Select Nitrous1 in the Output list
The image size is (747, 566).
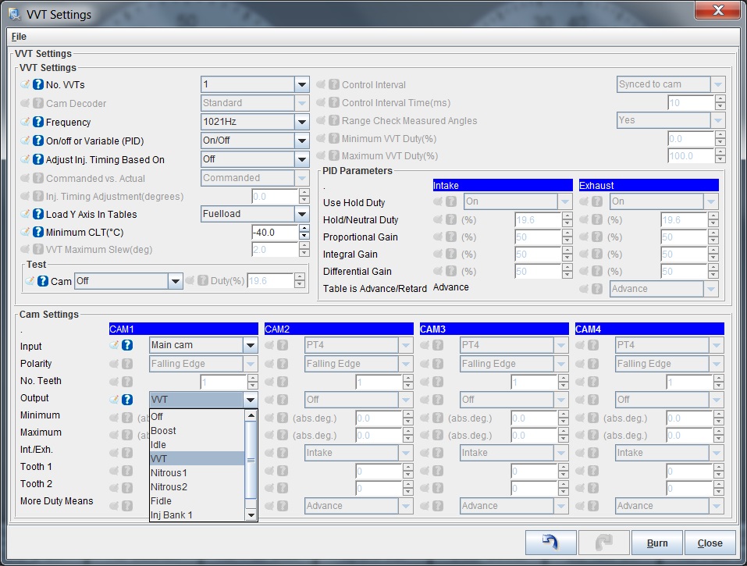click(197, 473)
